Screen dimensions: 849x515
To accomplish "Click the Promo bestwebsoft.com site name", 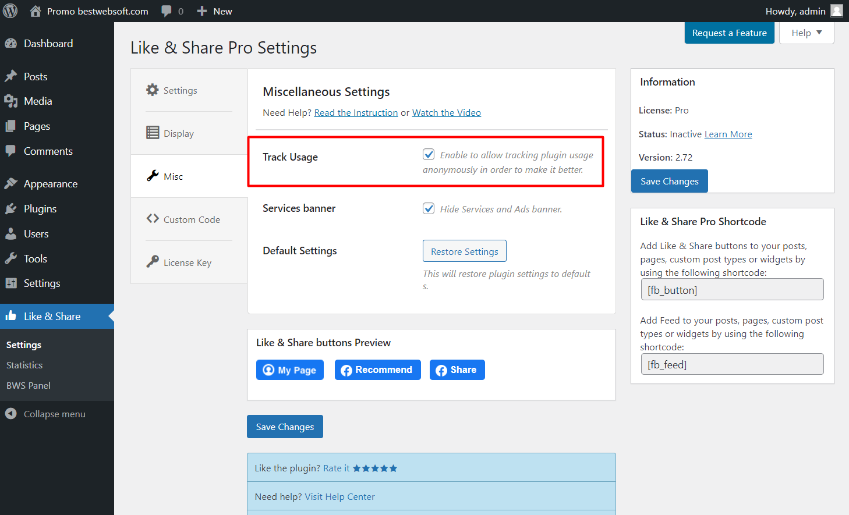I will coord(97,11).
